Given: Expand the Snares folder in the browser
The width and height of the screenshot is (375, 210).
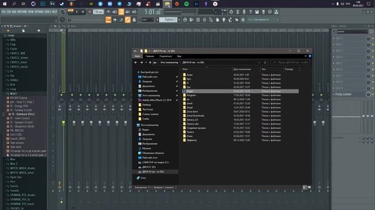Looking at the screenshot, I should tap(14, 186).
